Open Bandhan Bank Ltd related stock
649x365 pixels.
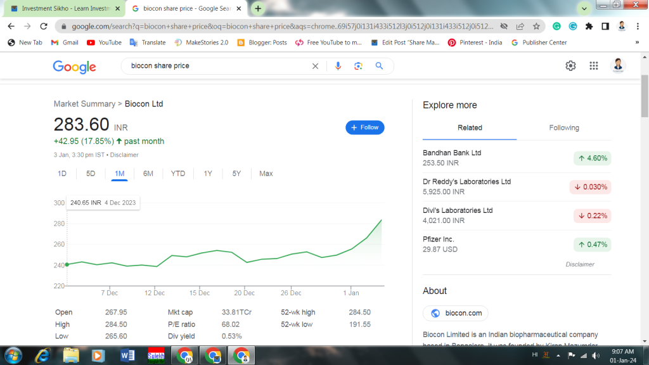tap(517, 158)
